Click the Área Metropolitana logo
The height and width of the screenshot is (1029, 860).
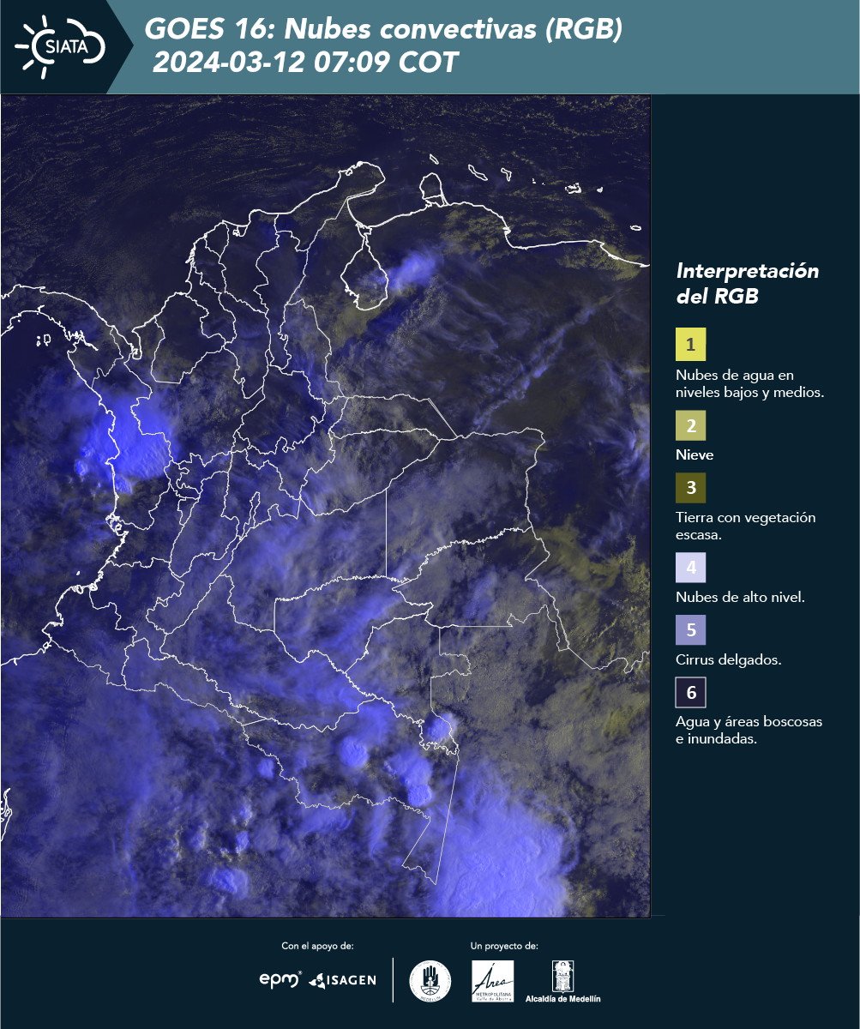[493, 981]
